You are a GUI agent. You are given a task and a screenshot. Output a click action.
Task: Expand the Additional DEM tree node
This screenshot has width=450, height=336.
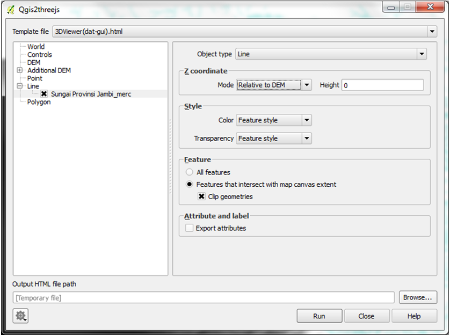[19, 70]
